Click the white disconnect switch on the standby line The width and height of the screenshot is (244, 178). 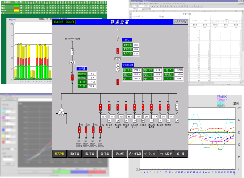click(72, 52)
